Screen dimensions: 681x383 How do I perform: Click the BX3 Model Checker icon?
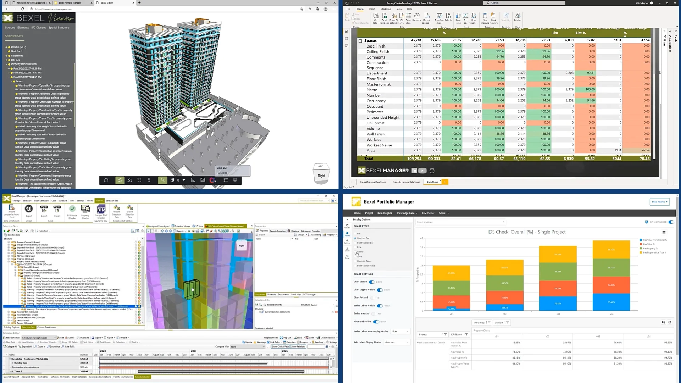[72, 210]
